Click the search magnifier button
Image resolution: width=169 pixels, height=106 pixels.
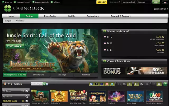coord(44,84)
